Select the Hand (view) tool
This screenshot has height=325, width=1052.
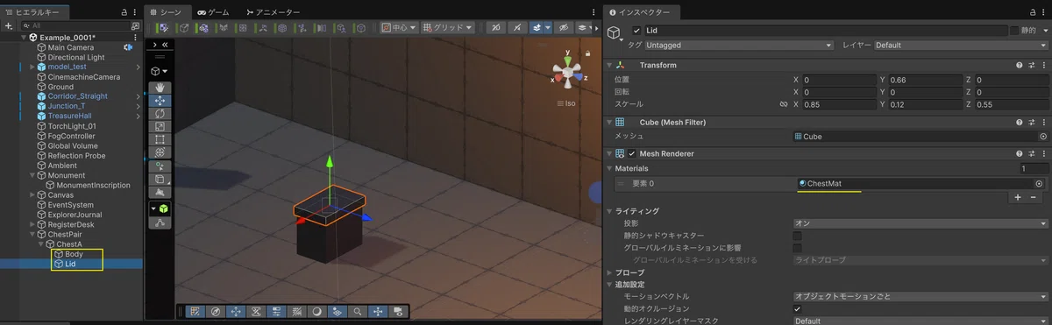[160, 88]
